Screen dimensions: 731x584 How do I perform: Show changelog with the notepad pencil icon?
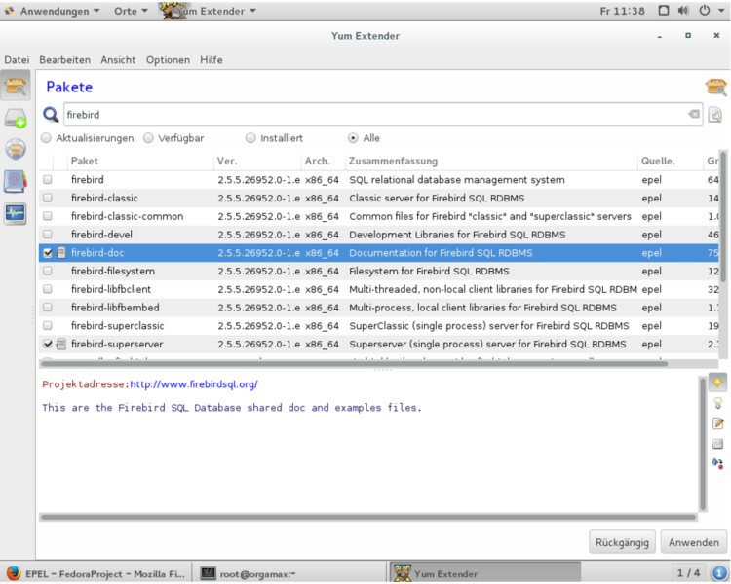pos(718,423)
